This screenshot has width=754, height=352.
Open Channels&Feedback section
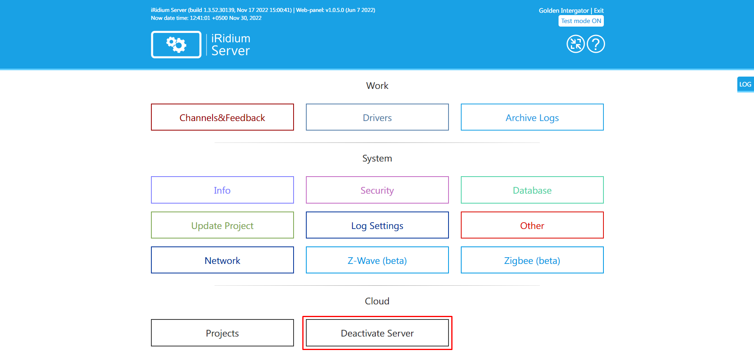(x=222, y=117)
